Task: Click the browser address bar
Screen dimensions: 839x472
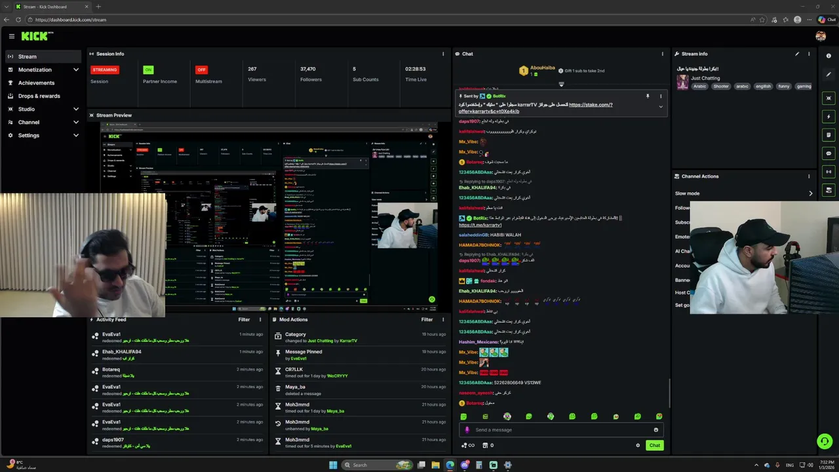Action: pyautogui.click(x=387, y=20)
